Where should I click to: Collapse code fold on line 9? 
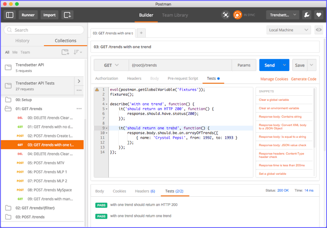107,128
